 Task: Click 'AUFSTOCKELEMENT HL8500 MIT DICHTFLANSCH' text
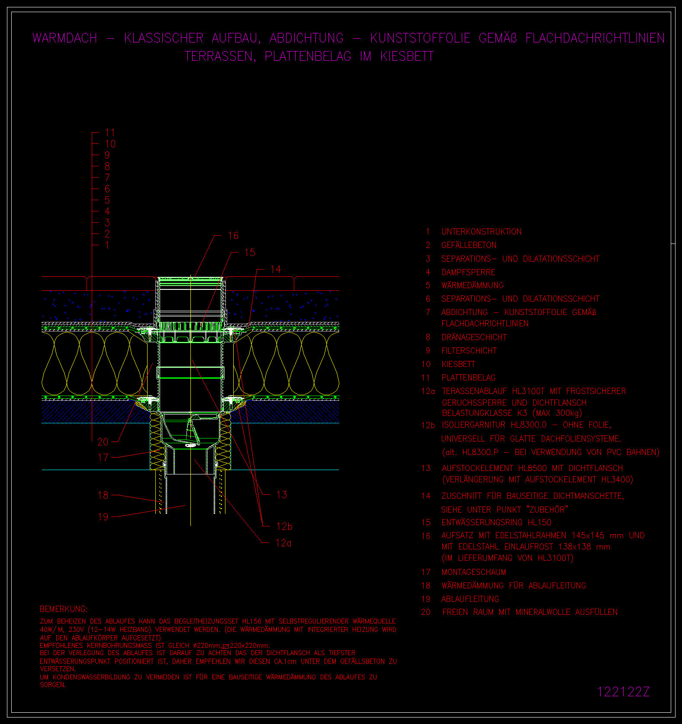tap(532, 468)
